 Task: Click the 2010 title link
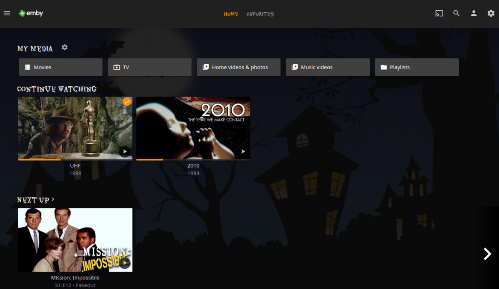tap(193, 165)
